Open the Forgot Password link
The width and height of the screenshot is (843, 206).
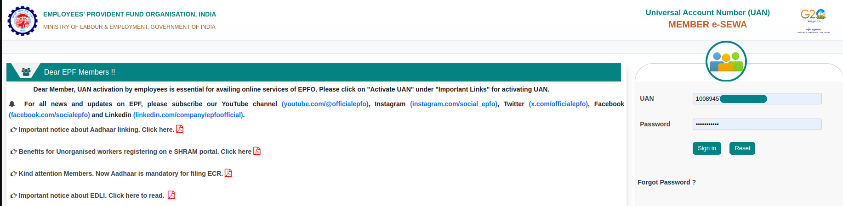point(666,182)
